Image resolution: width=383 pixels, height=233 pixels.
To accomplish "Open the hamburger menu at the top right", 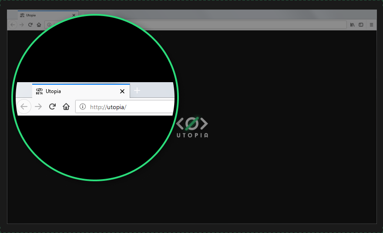I will pos(371,25).
